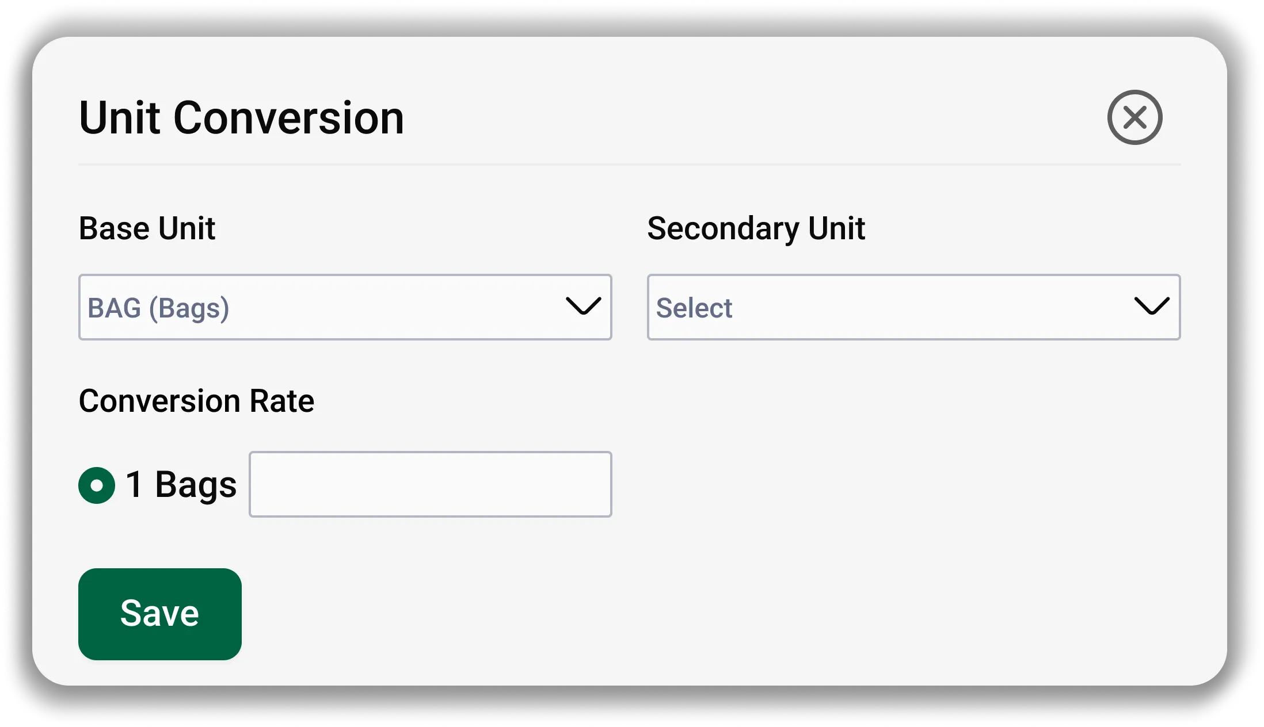Select the "1 Bags" radio button
This screenshot has height=727, width=1264.
(97, 485)
